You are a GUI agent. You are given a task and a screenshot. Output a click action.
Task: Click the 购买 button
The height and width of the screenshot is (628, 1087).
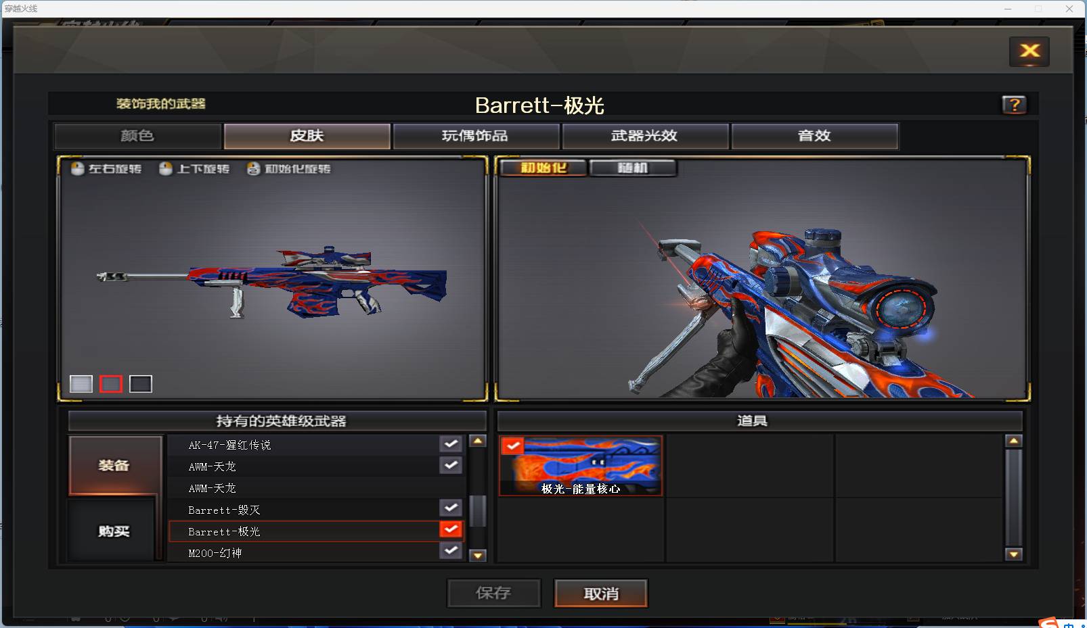click(112, 531)
